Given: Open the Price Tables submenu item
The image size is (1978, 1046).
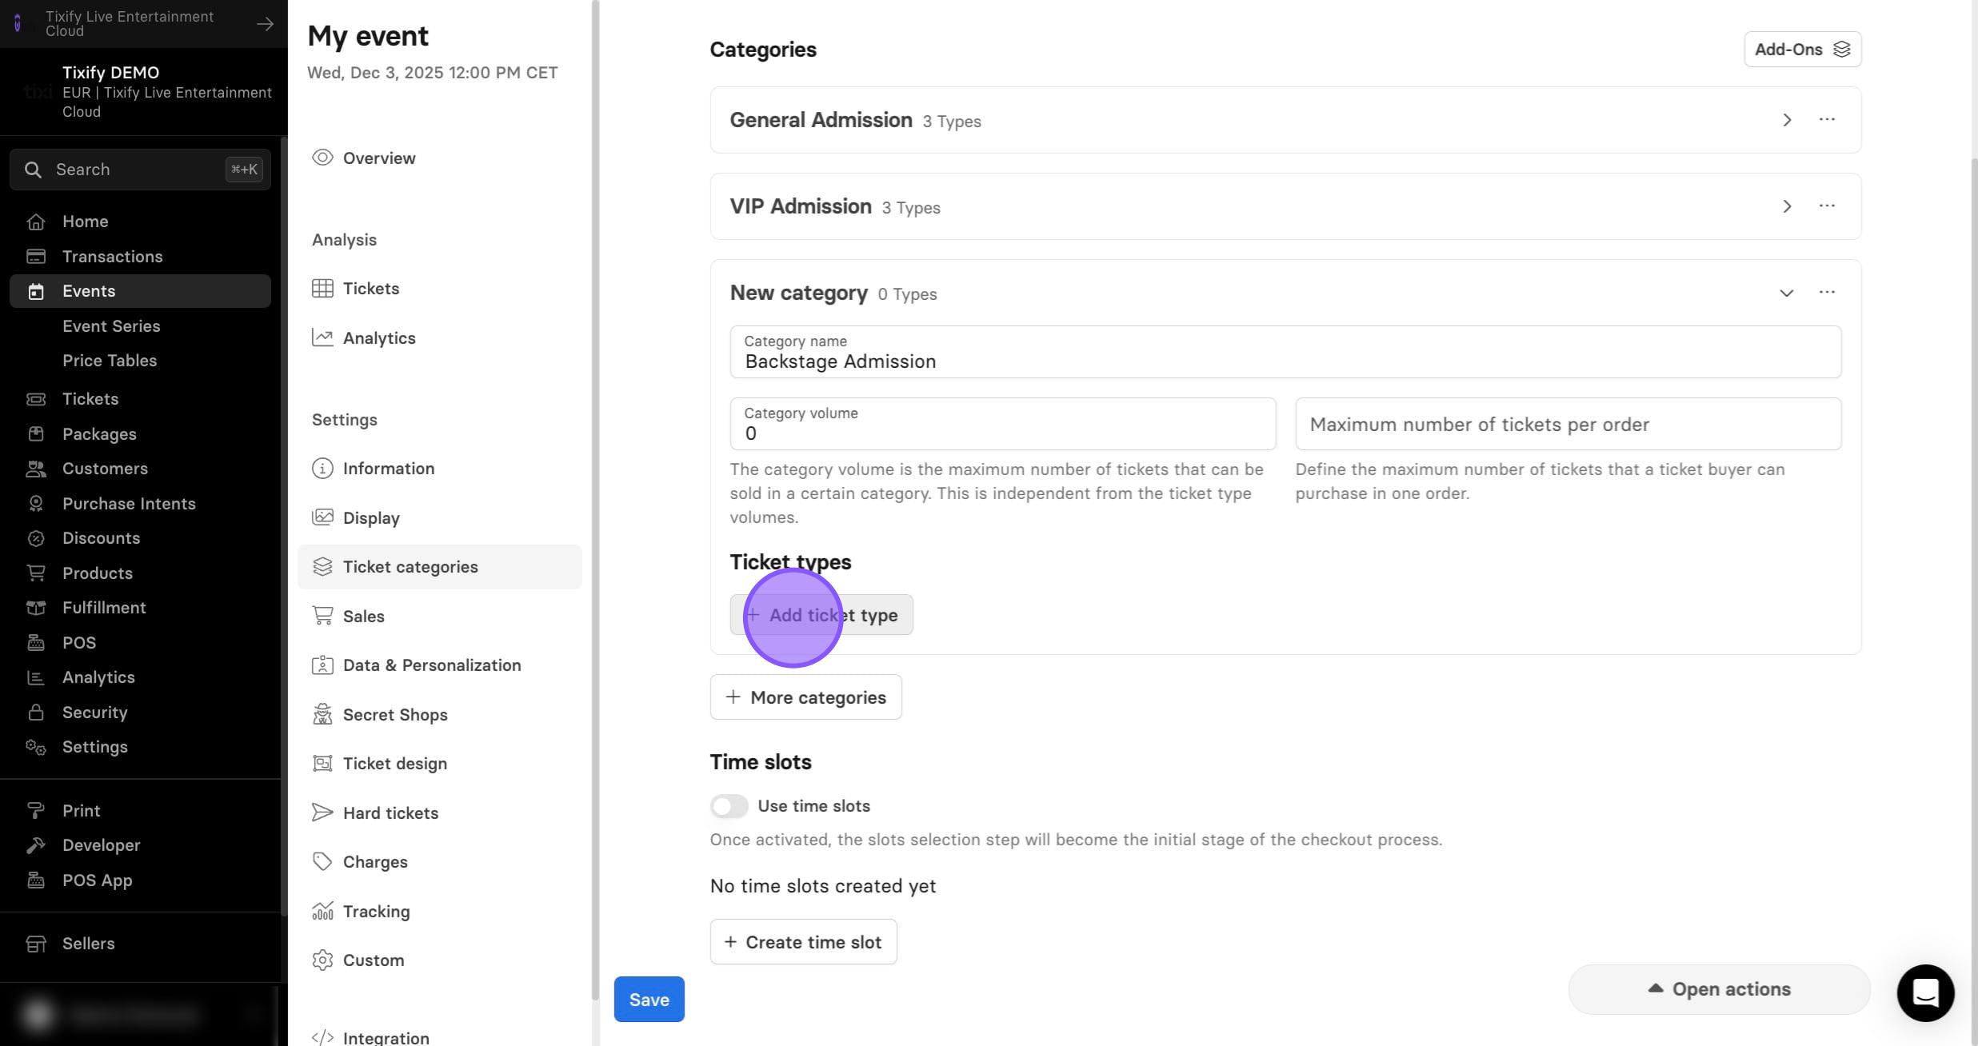Looking at the screenshot, I should (x=110, y=361).
